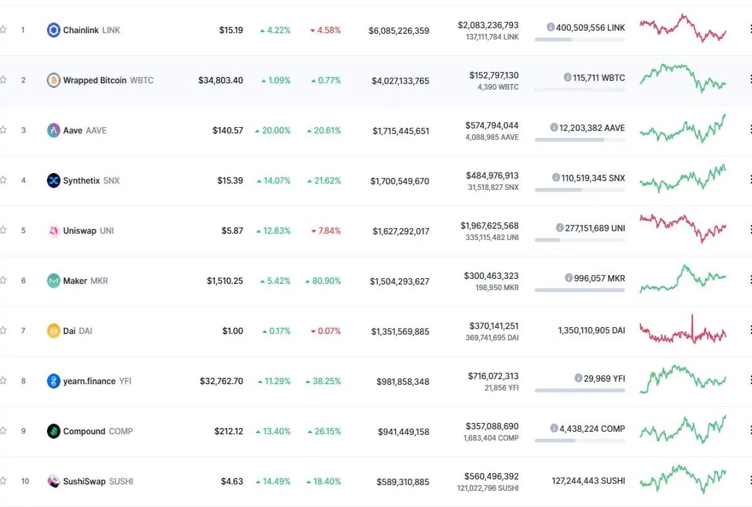Open Uniswap row three-dot menu

pyautogui.click(x=749, y=230)
